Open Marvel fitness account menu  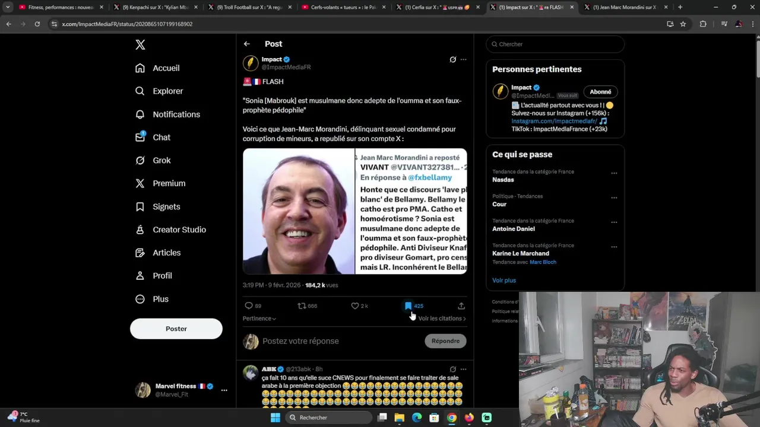181,390
